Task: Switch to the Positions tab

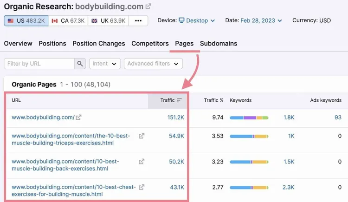Action: pyautogui.click(x=52, y=43)
